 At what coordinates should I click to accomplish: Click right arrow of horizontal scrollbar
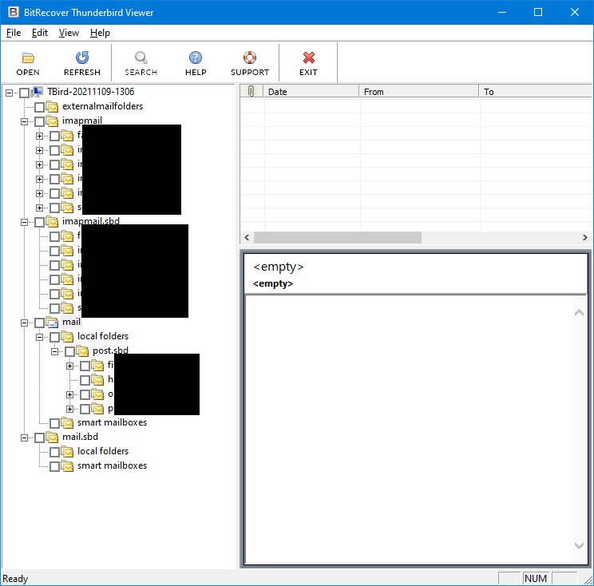click(585, 237)
